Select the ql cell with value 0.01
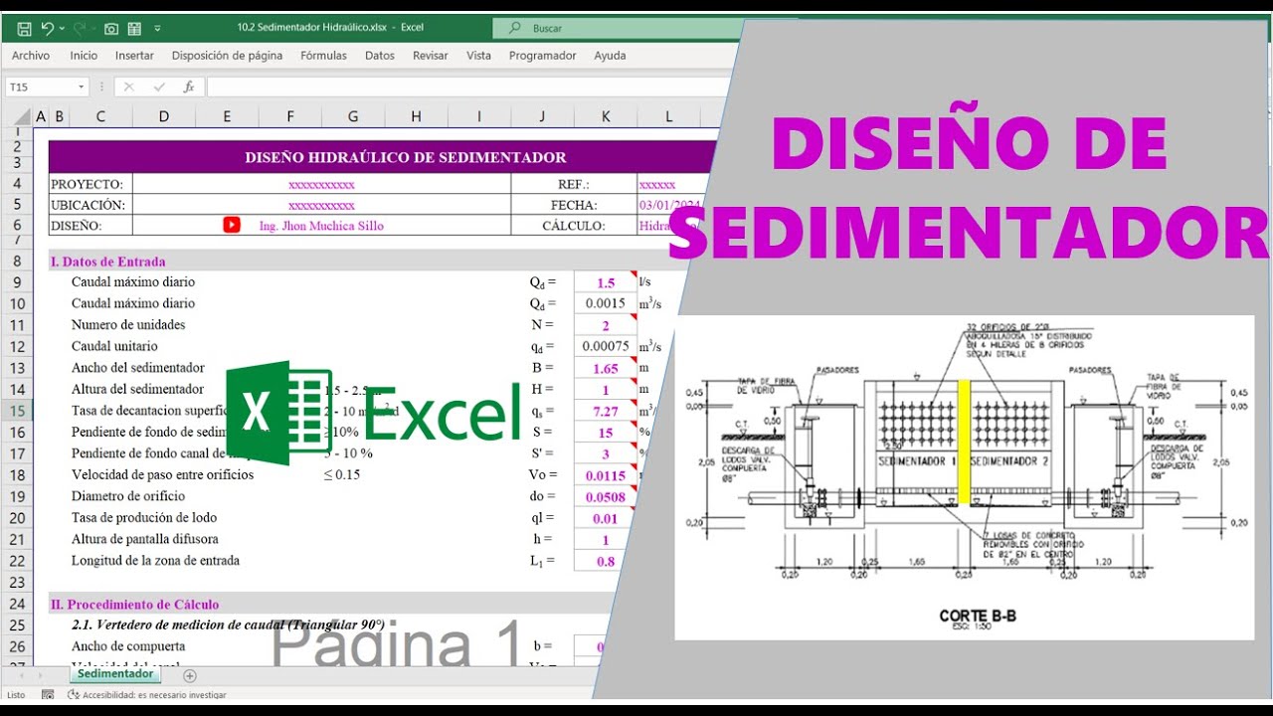 606,518
